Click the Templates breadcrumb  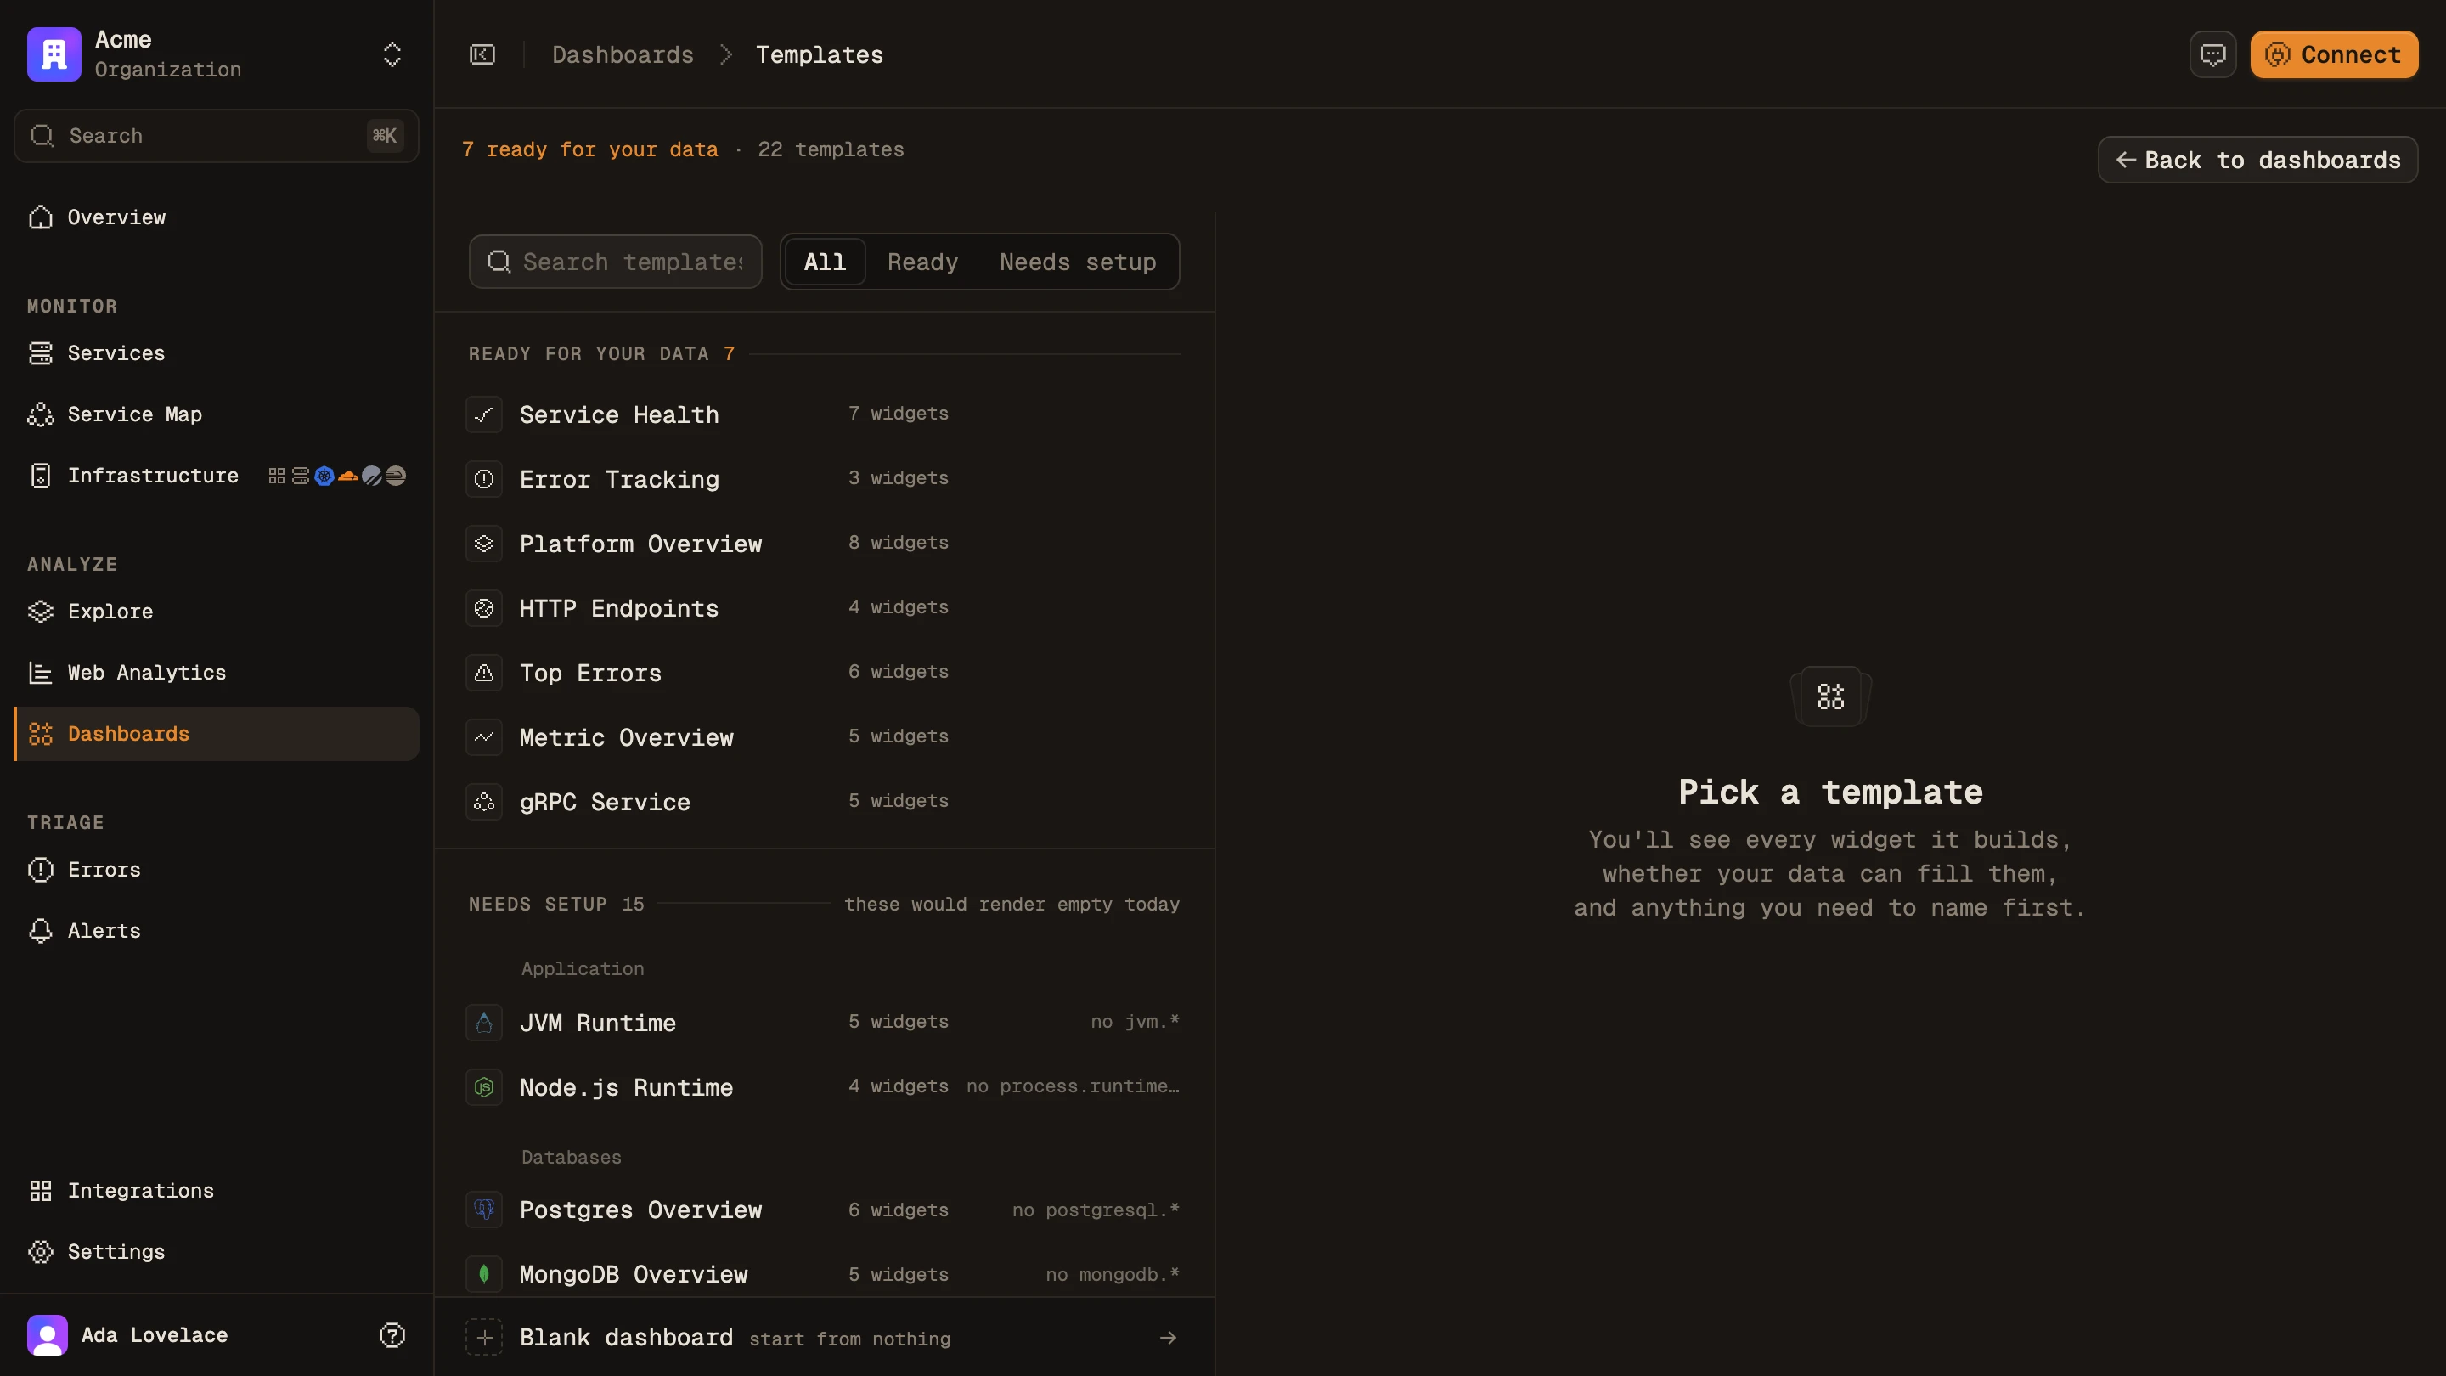(x=820, y=54)
